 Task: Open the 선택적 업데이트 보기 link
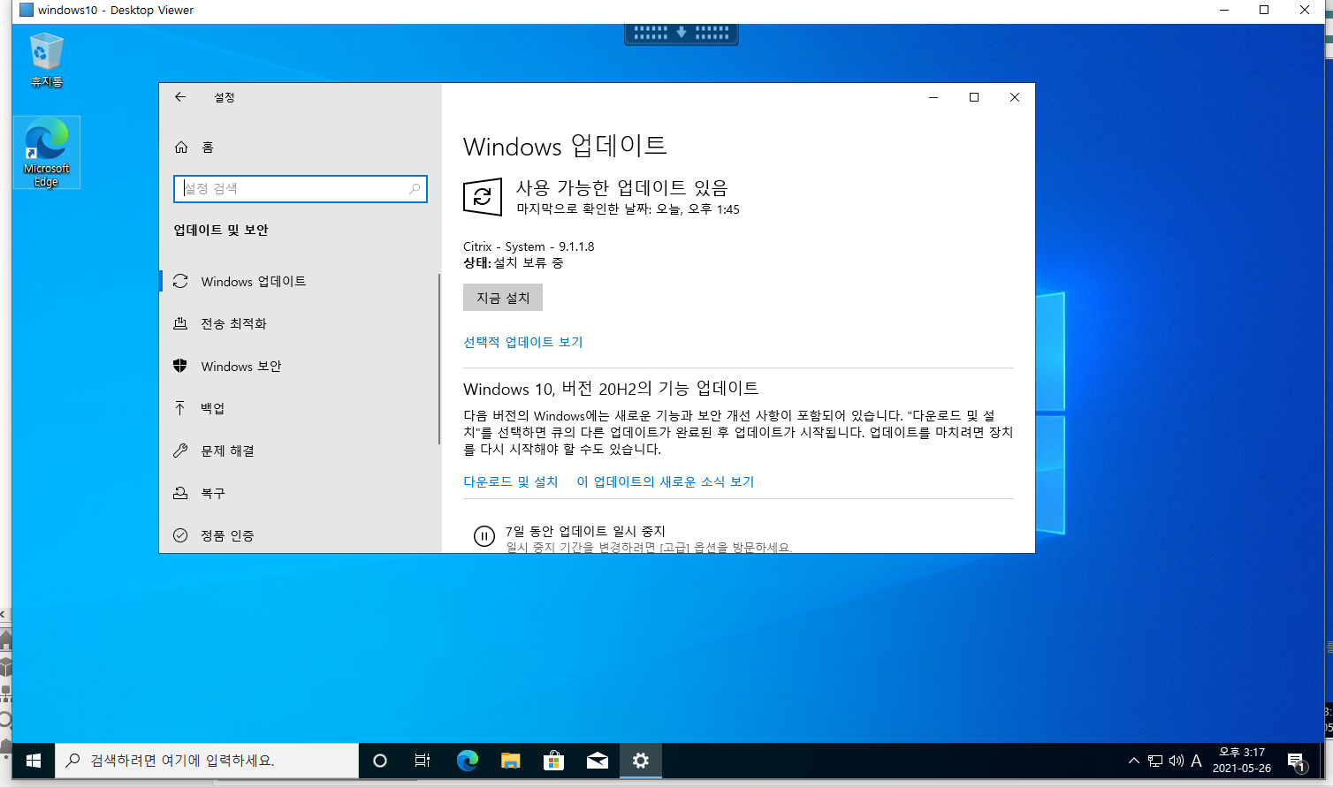(x=522, y=342)
